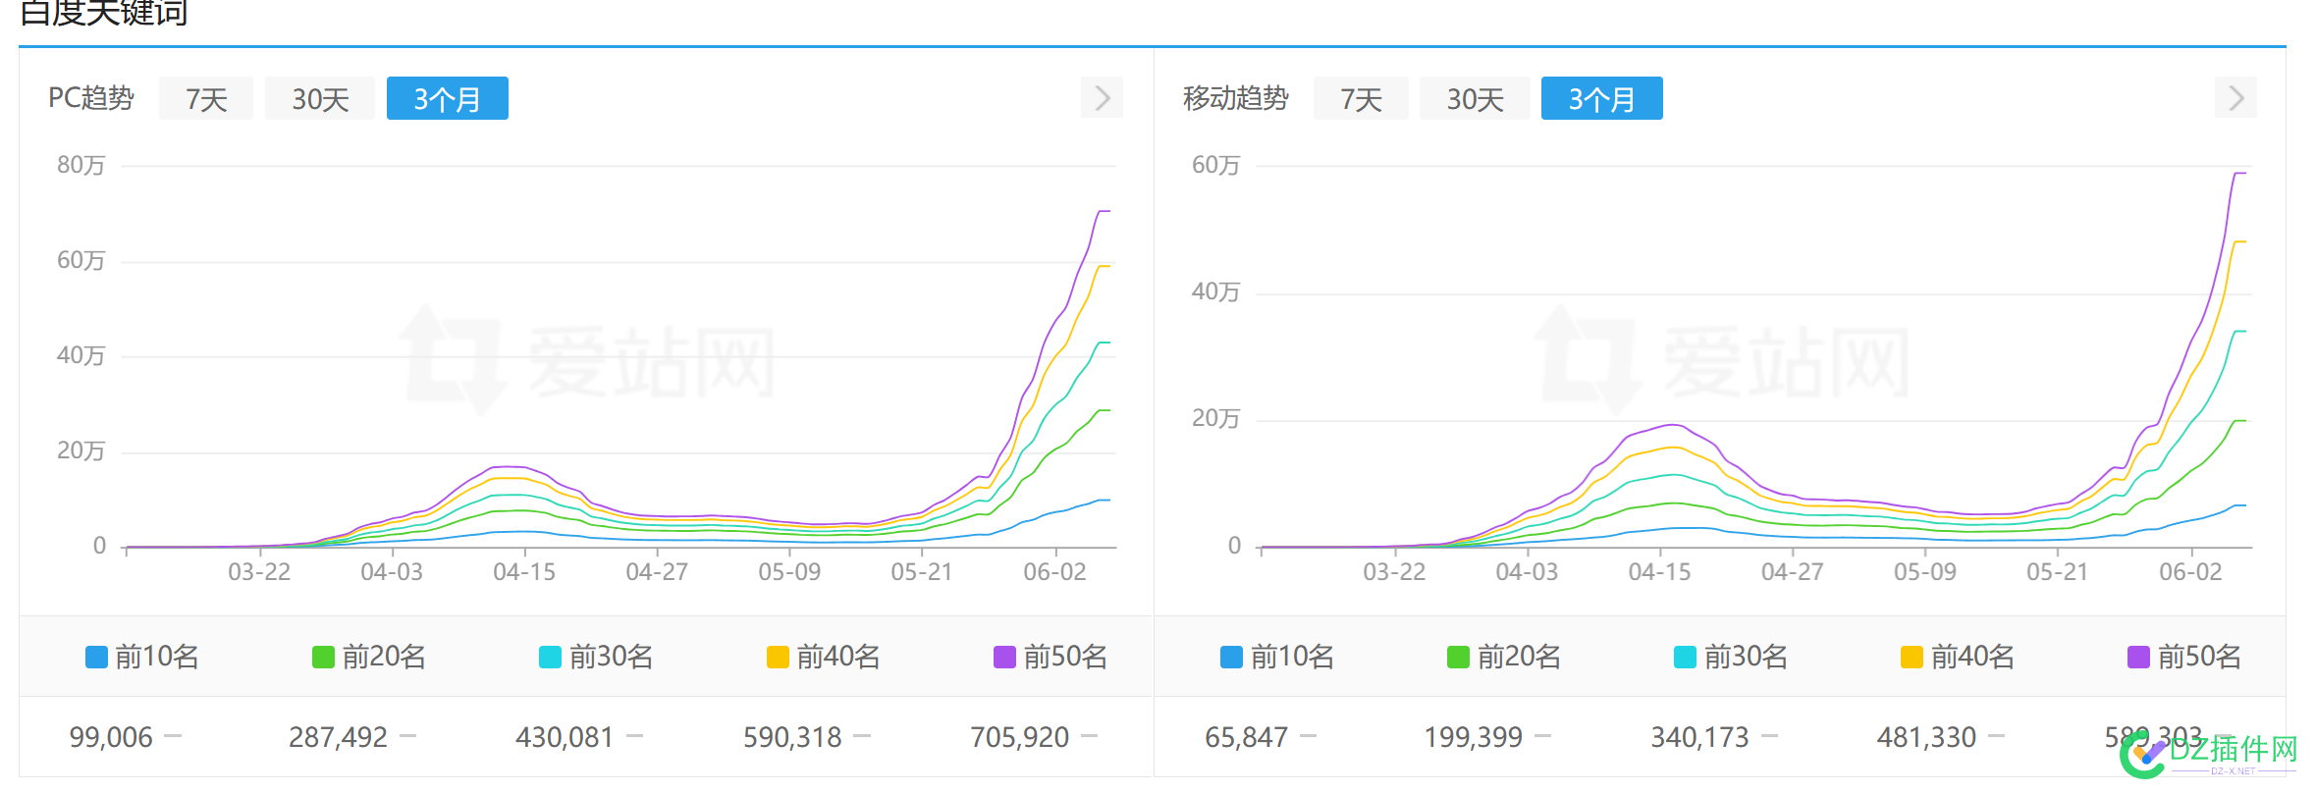Screen dimensions: 2316x794
Task: Select the 30天 tab in 移动趋势
Action: tap(1475, 98)
